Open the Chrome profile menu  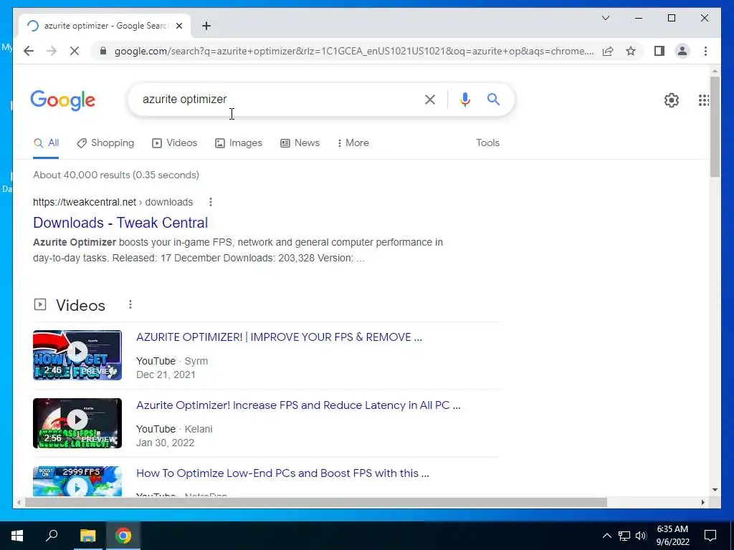682,51
